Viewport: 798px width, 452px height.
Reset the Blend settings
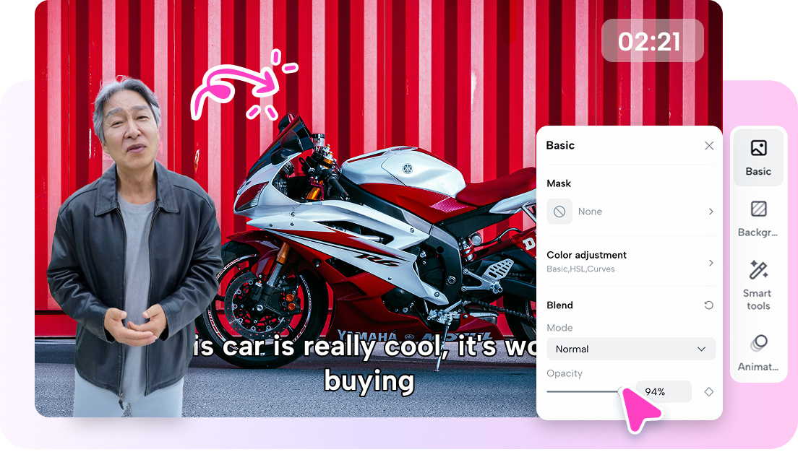tap(708, 305)
